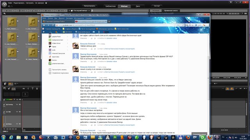
Task: Click the lightning ScoreFitter icon in timeline toolbar
Action: pyautogui.click(x=28, y=89)
